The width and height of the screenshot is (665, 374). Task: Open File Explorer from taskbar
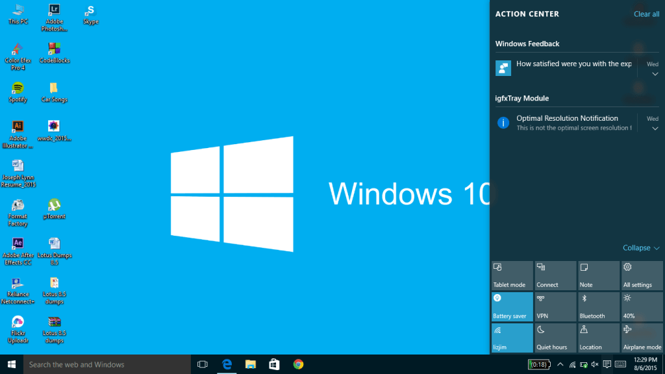tap(251, 364)
